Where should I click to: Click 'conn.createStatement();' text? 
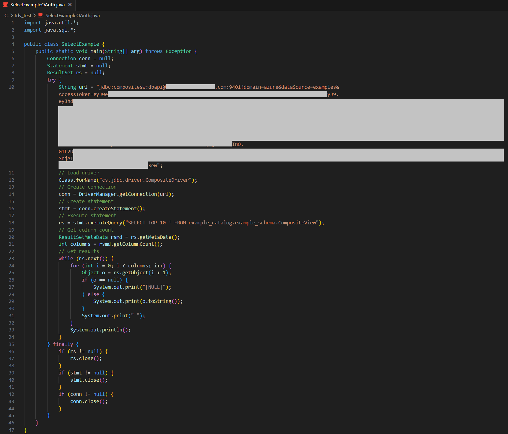coord(112,209)
